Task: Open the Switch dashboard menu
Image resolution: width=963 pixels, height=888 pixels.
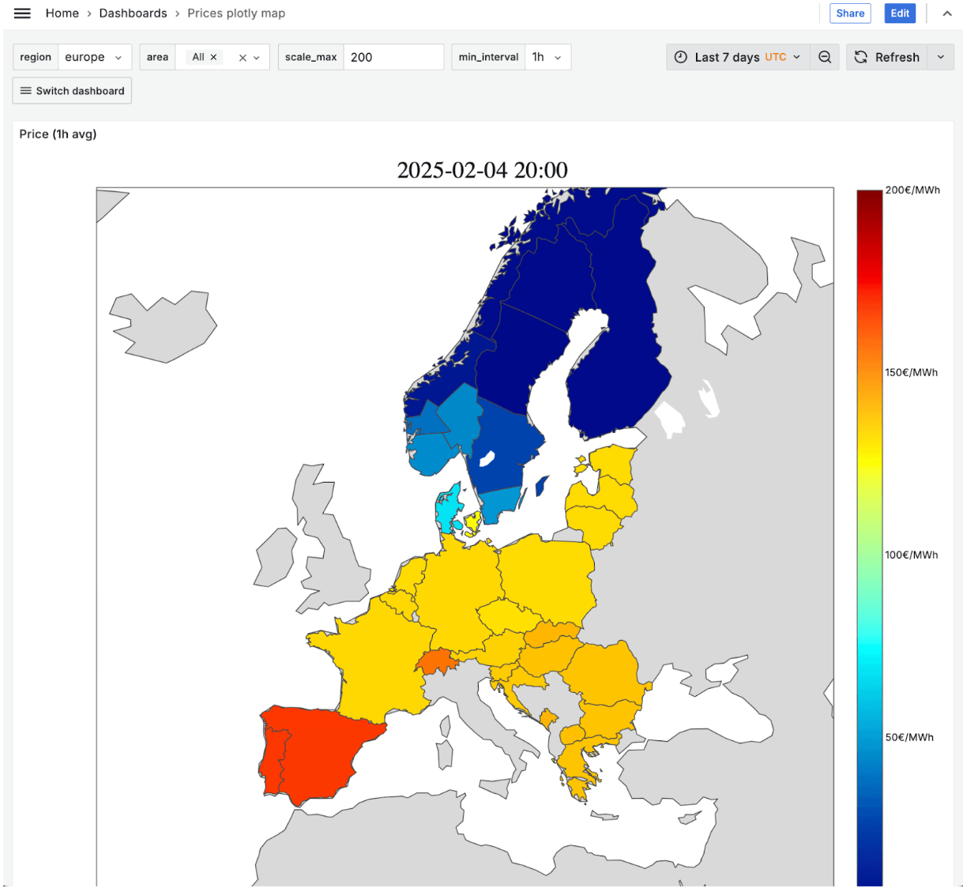Action: click(72, 91)
